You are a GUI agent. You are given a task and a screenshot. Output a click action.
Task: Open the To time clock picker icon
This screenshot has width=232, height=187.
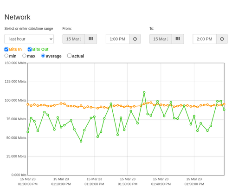tap(222, 39)
